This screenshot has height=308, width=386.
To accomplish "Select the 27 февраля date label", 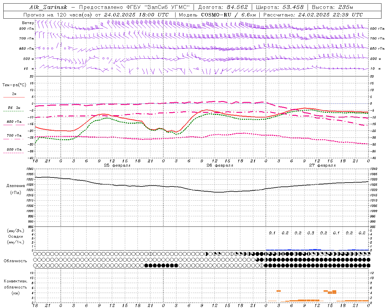I will tap(322, 165).
